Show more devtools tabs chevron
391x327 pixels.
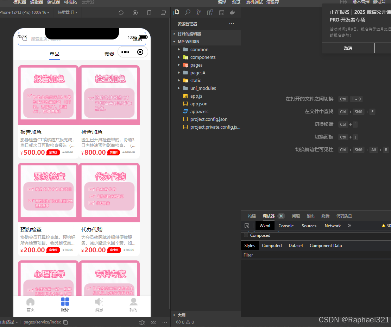349,226
